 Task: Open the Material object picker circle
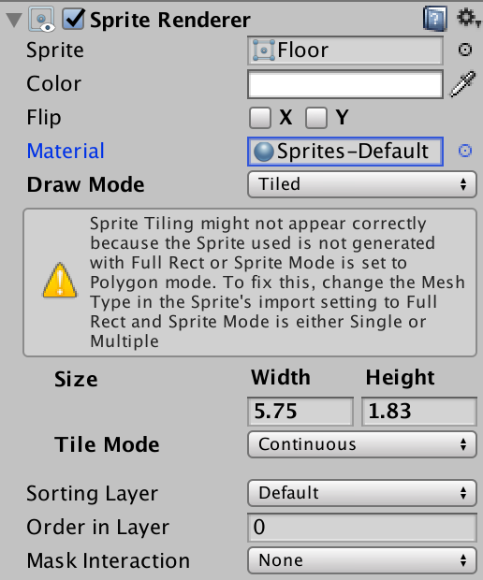click(x=465, y=151)
